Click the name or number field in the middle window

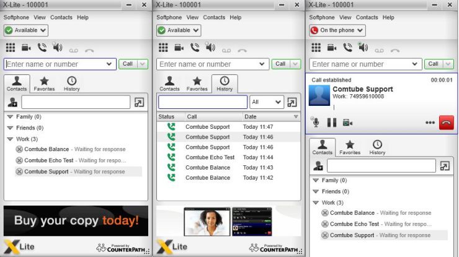(213, 64)
